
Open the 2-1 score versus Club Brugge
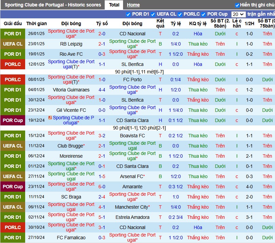coord(102,146)
